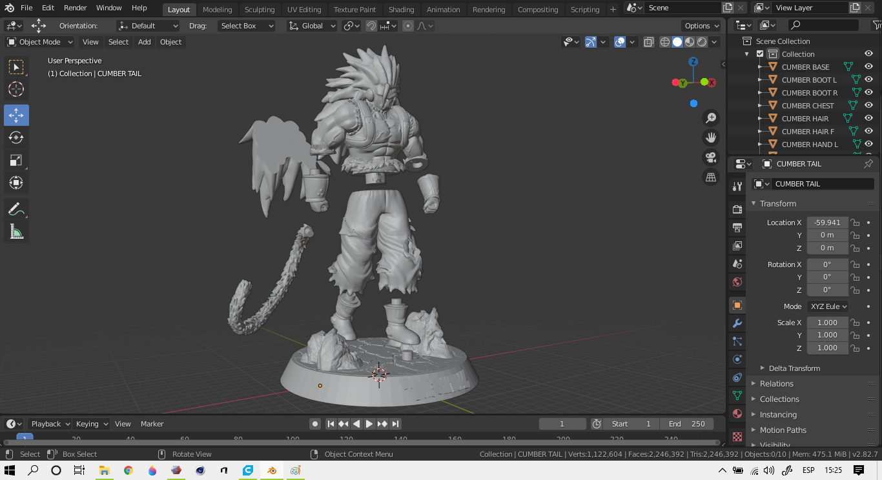Open the Render menu

pos(76,8)
